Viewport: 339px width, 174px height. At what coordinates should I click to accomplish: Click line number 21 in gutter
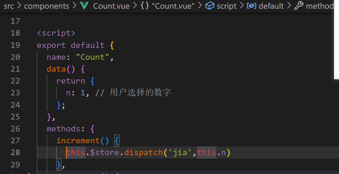point(15,69)
